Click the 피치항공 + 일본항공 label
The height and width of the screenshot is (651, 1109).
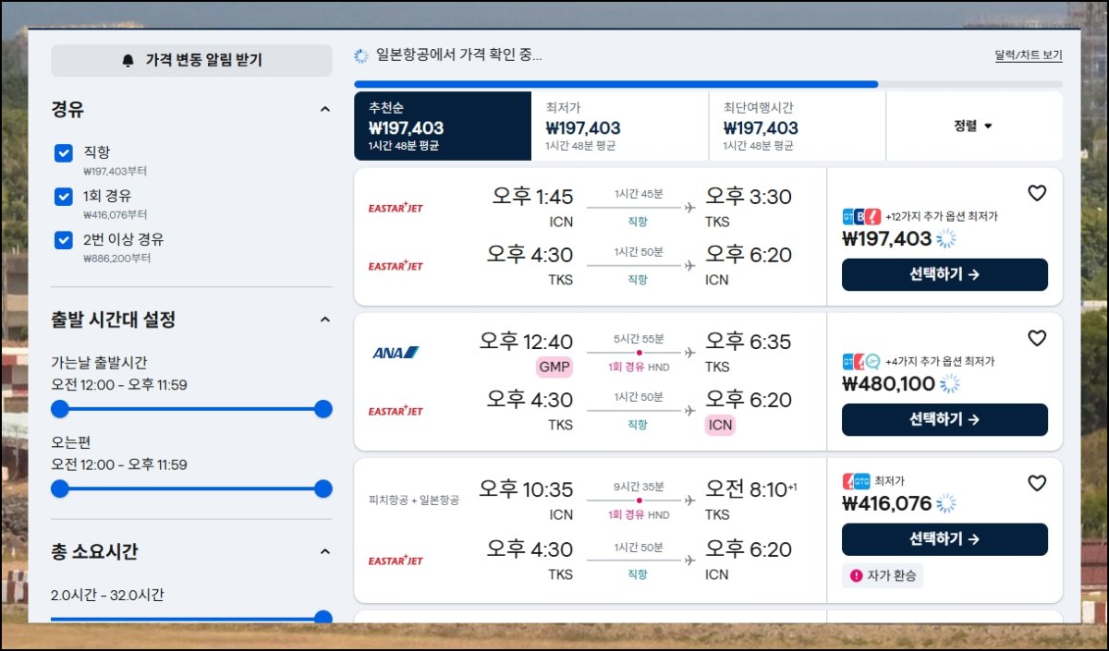click(413, 500)
